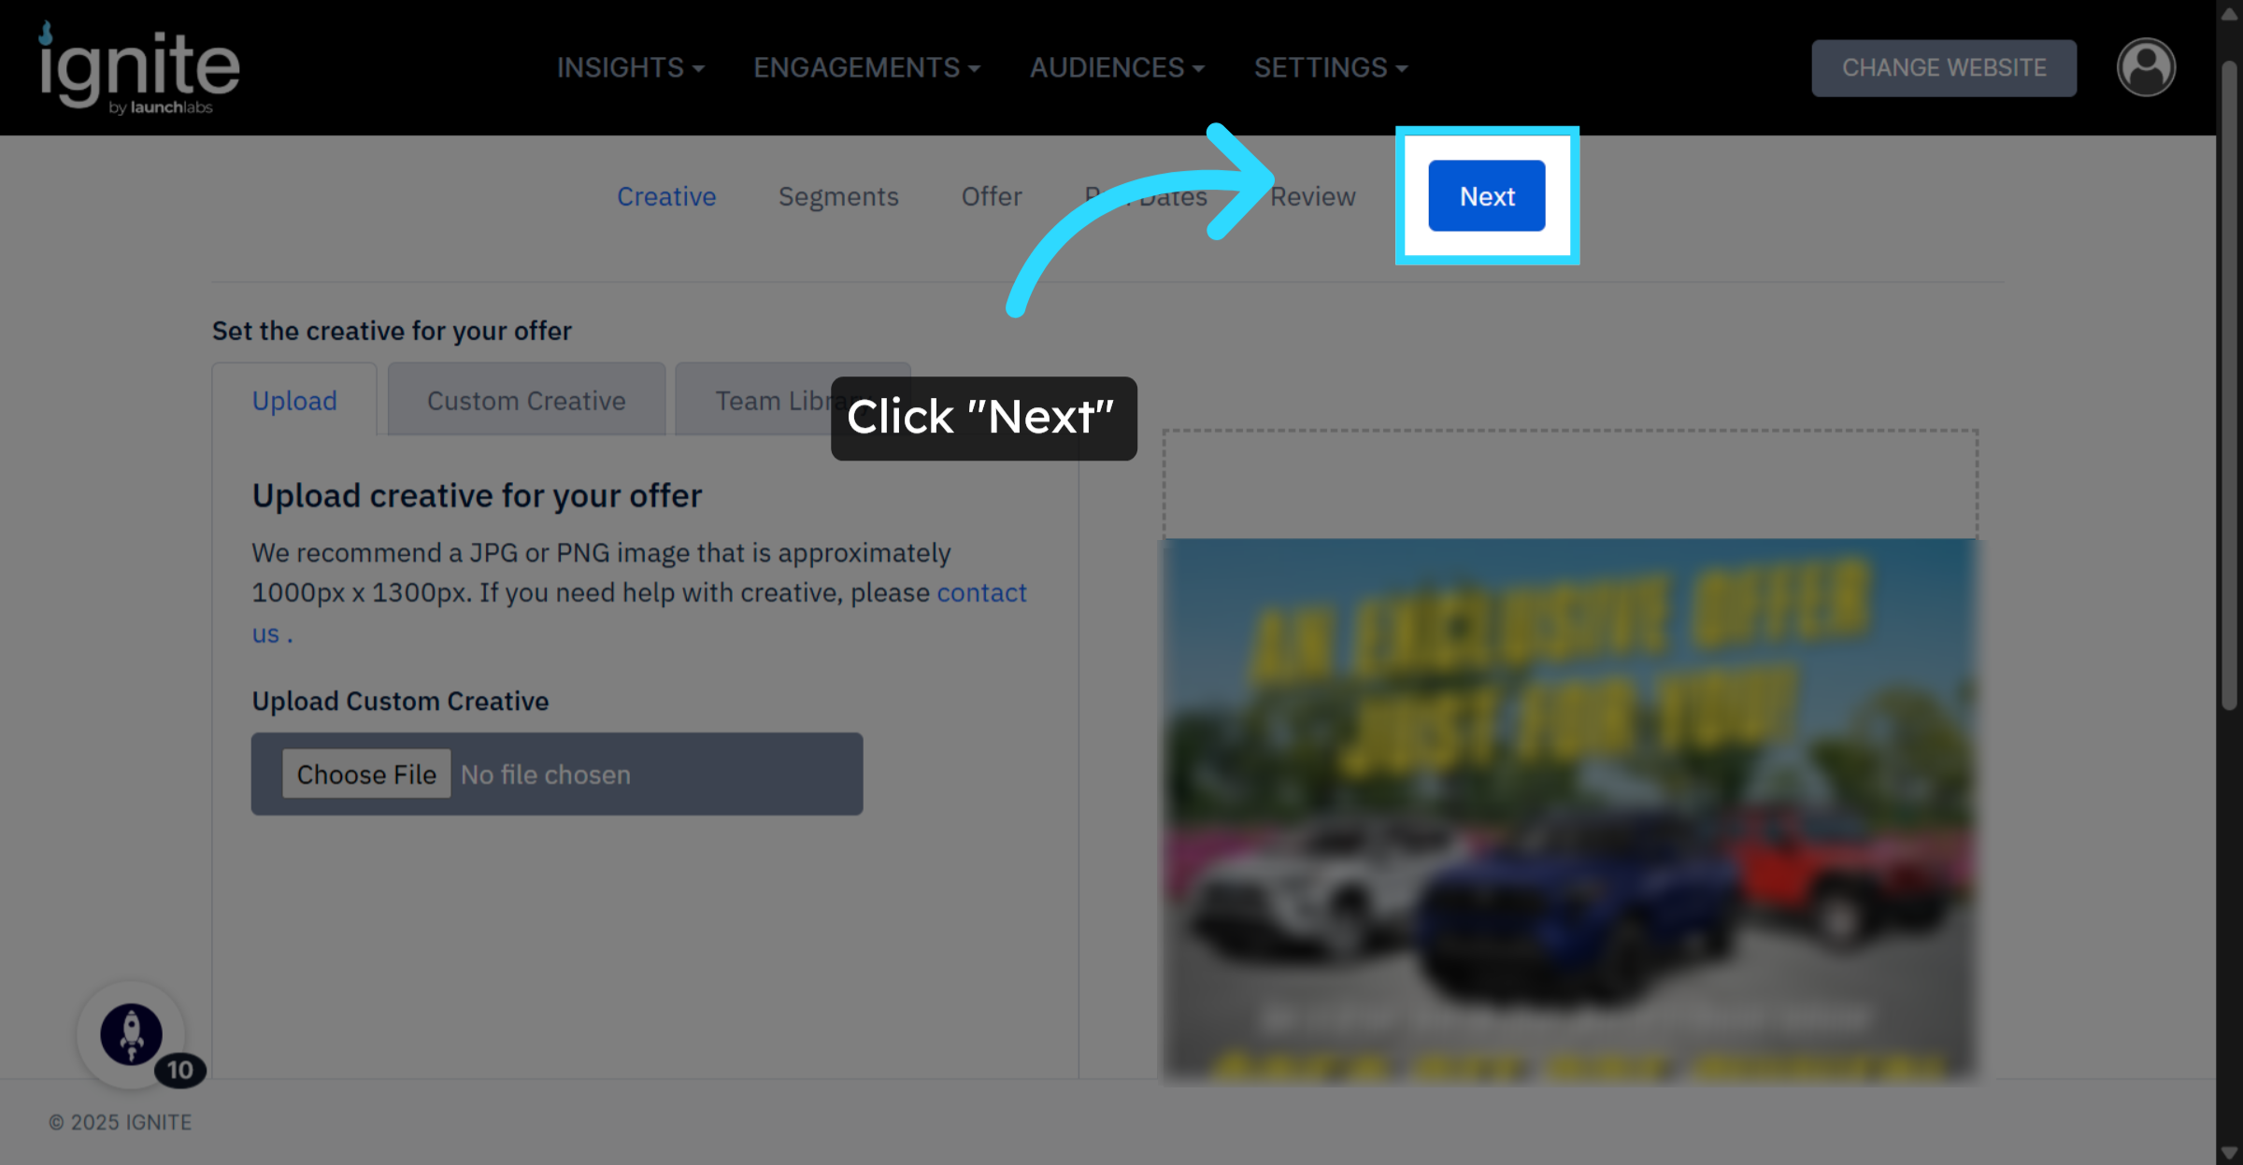Click the notification badge showing 10

[x=180, y=1070]
